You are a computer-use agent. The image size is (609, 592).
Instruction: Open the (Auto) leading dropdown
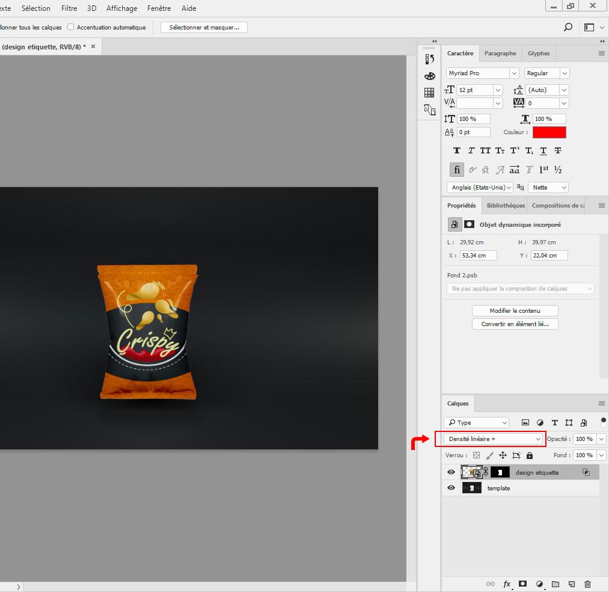coord(564,90)
